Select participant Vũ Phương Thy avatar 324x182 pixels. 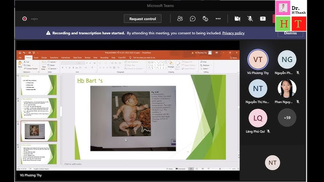pyautogui.click(x=258, y=59)
